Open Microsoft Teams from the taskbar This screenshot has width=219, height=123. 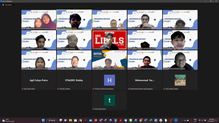(100, 120)
